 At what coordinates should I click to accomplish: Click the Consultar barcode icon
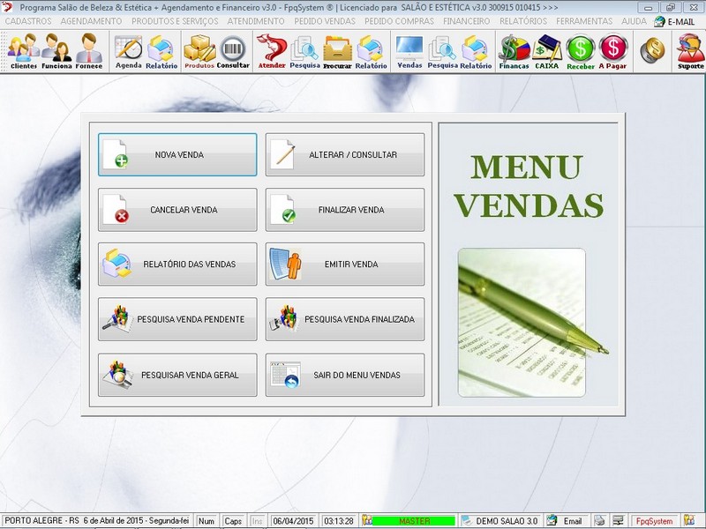(233, 52)
